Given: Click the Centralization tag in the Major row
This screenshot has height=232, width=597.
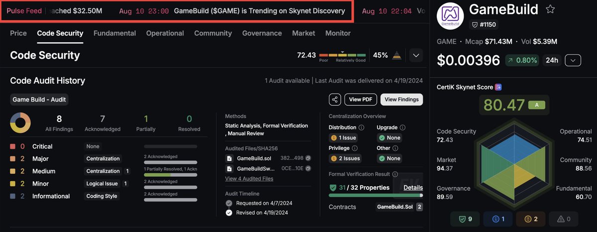Looking at the screenshot, I should point(103,159).
